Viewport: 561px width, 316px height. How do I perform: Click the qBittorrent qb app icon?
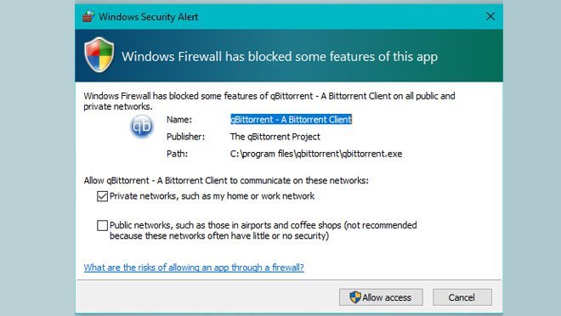pyautogui.click(x=142, y=126)
